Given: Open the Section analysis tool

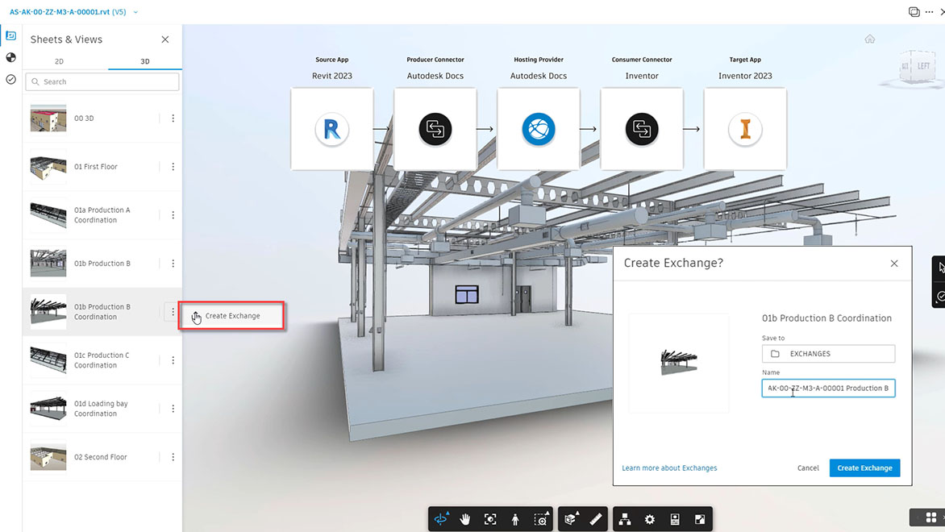Looking at the screenshot, I should coord(571,519).
